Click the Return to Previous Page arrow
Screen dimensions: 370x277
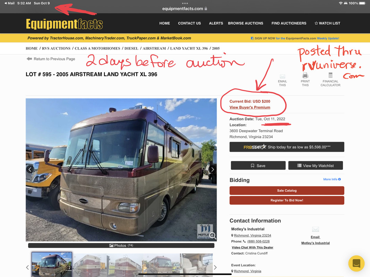coord(29,59)
